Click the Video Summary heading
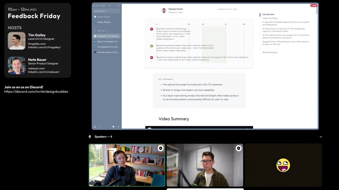Screen dimensions: 339x190 pos(174,119)
